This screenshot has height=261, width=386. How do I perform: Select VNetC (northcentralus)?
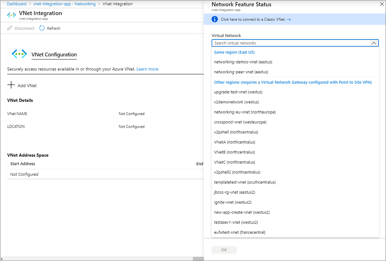(295, 162)
